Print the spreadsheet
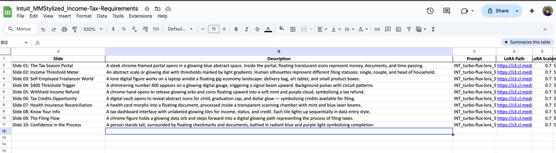Screen dimensions: 556x153 click(64, 29)
